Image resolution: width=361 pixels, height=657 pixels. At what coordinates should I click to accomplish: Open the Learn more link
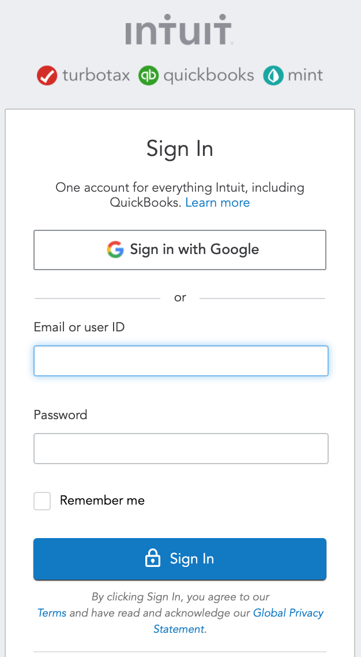(x=217, y=203)
